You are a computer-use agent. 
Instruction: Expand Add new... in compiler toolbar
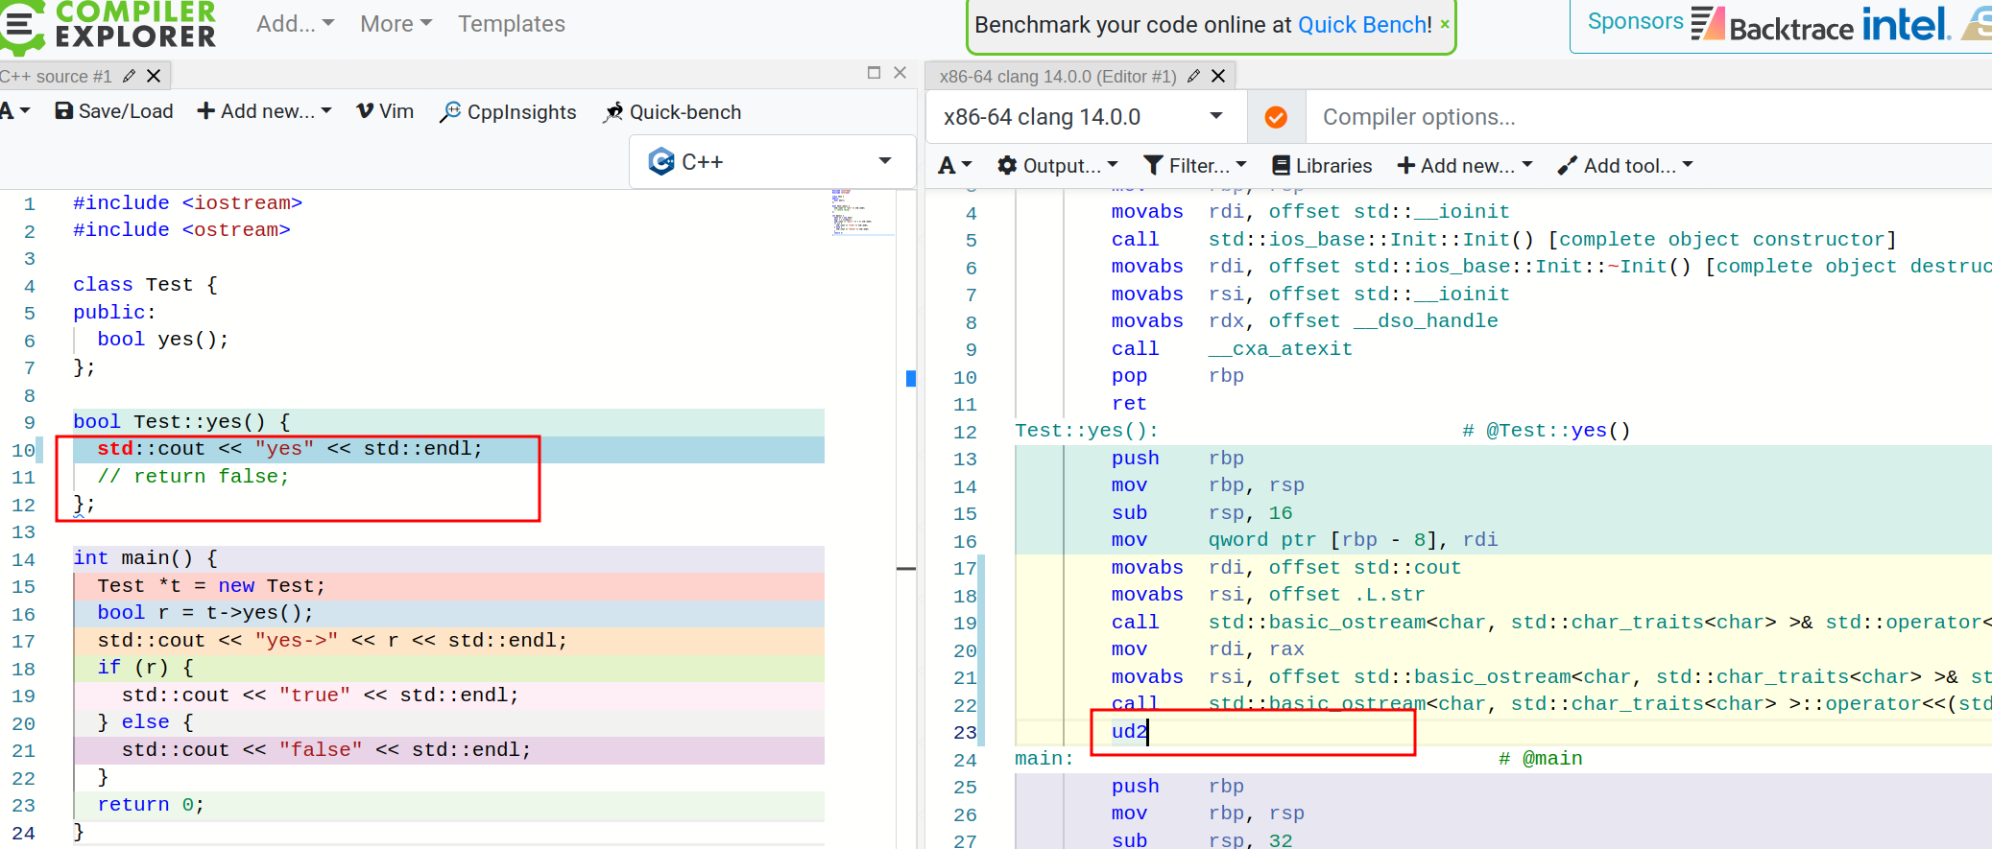click(x=1465, y=166)
